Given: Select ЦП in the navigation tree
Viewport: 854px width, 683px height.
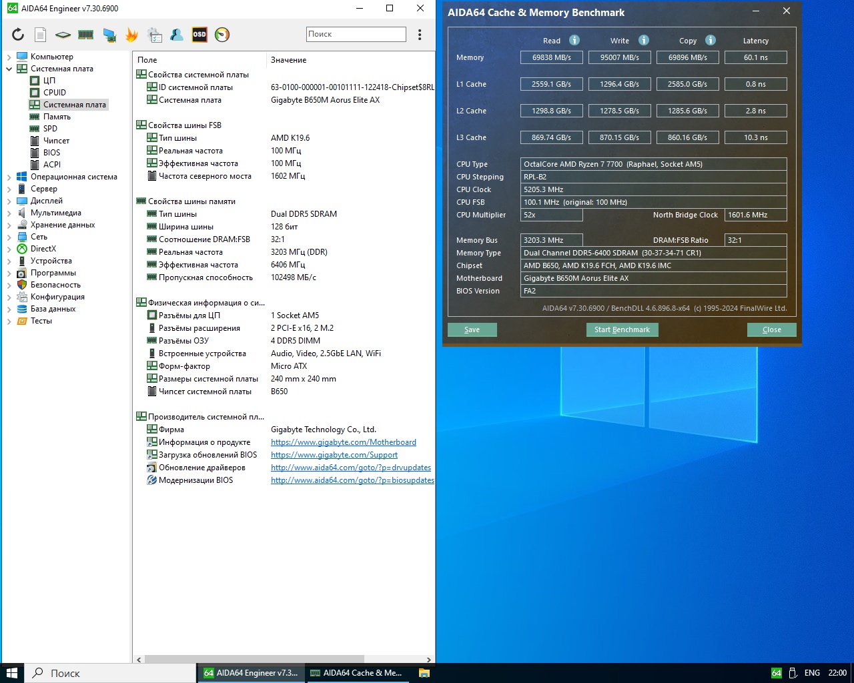Looking at the screenshot, I should (x=49, y=81).
